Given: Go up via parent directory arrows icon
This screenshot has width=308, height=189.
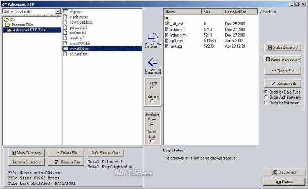Looking at the screenshot, I should coord(167,18).
